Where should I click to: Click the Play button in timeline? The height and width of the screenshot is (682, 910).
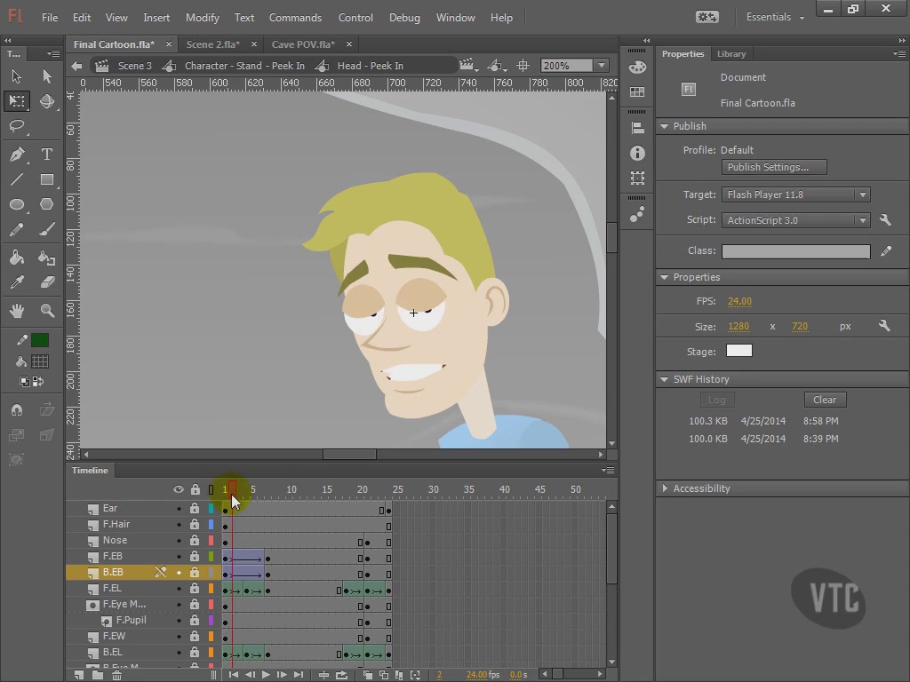[266, 675]
